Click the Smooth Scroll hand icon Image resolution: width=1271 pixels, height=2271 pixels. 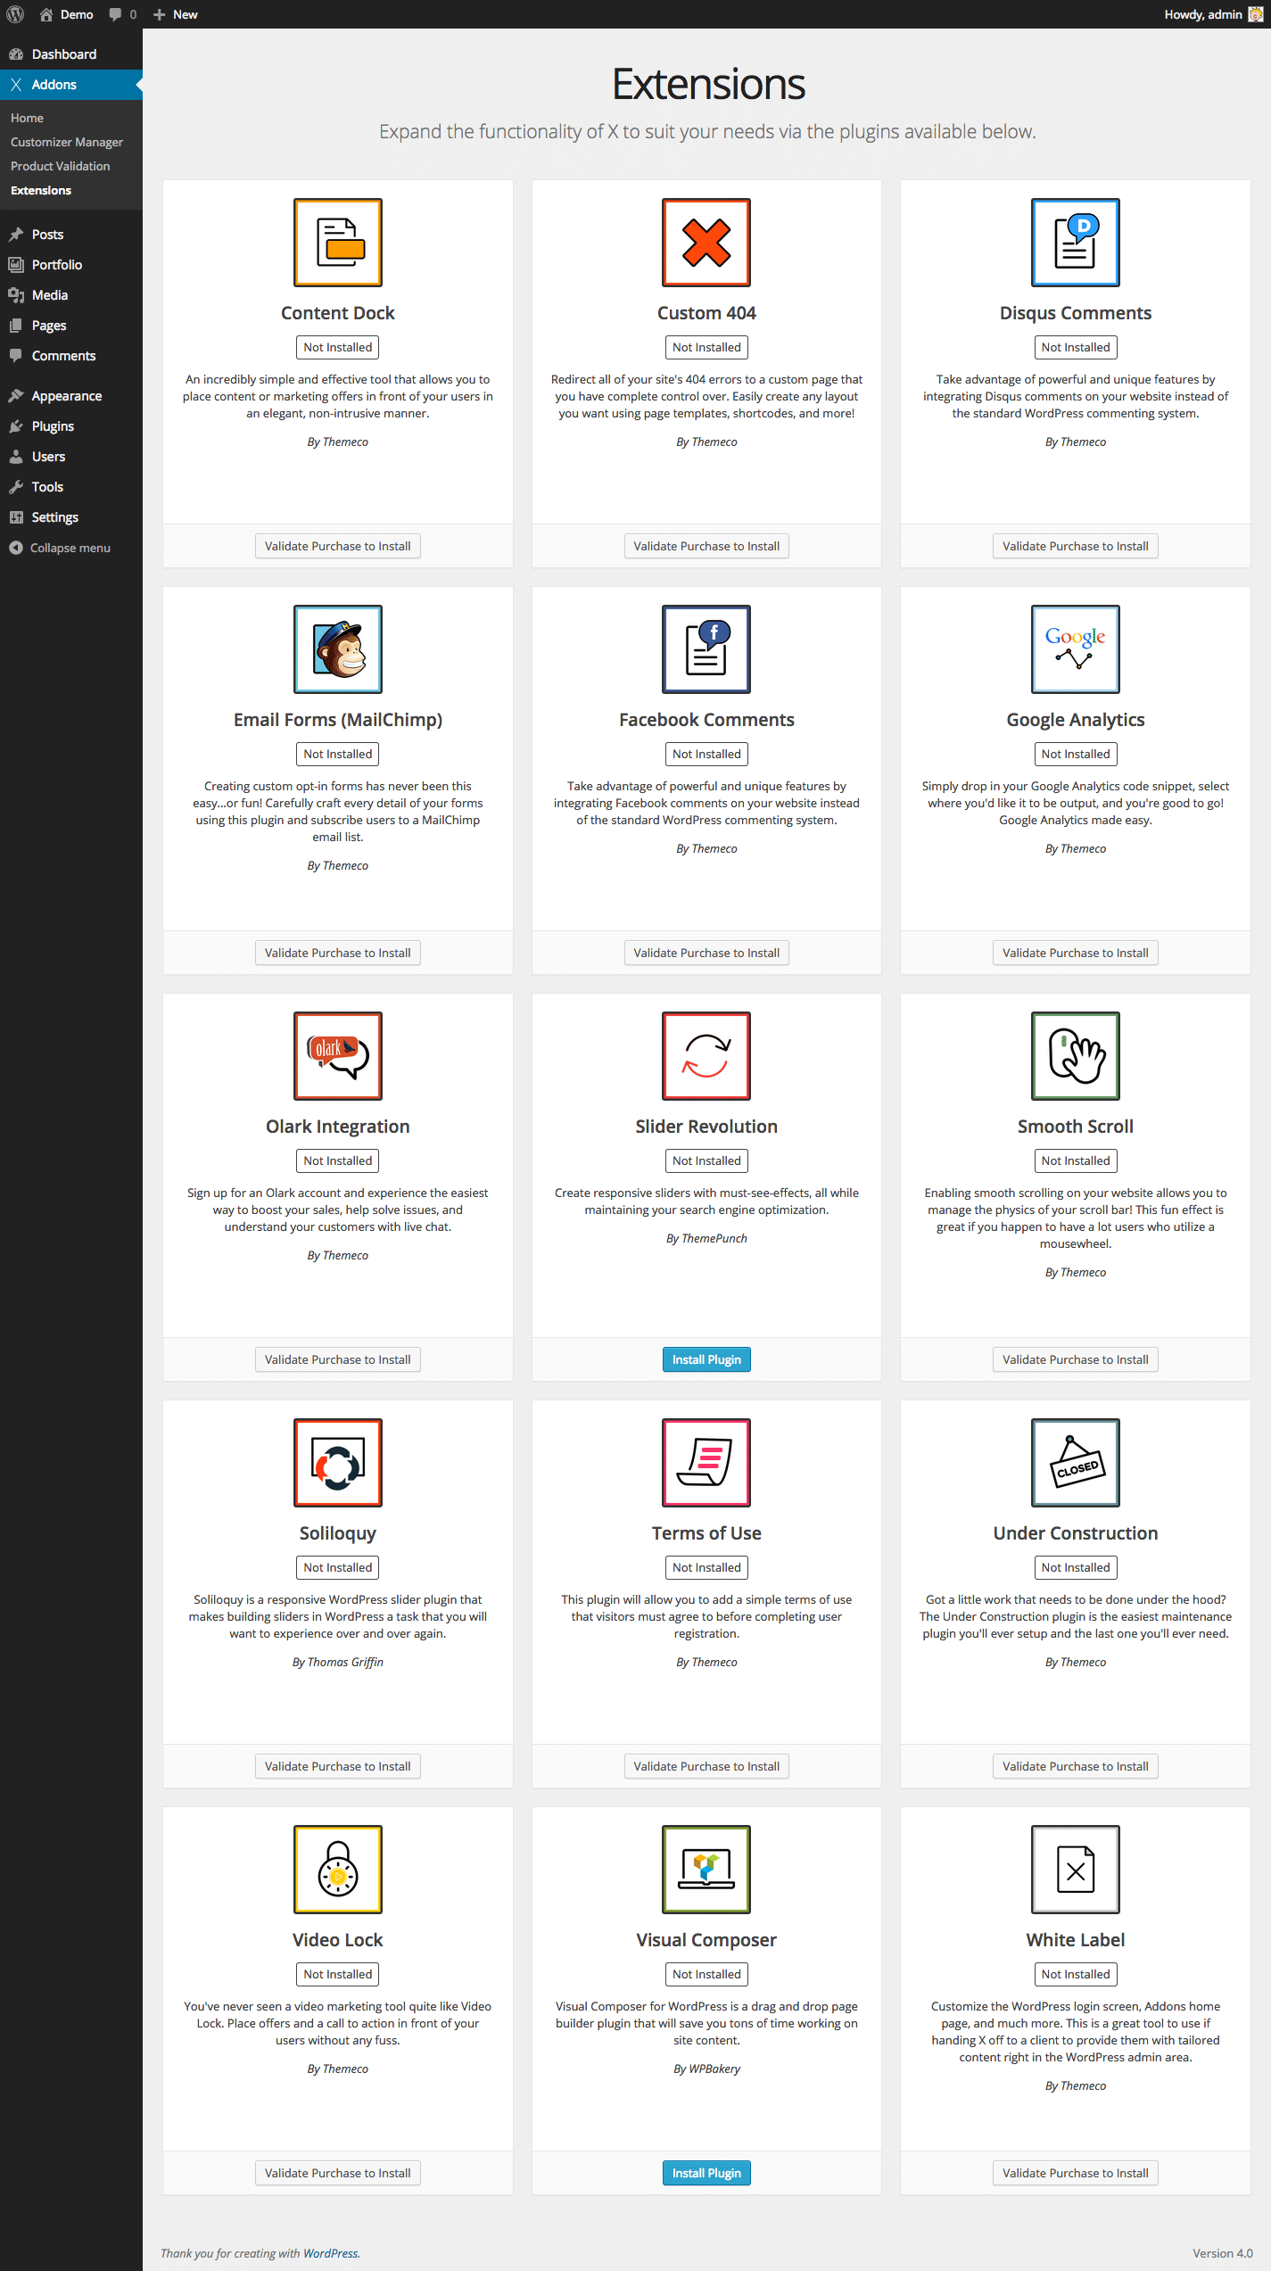(x=1075, y=1056)
